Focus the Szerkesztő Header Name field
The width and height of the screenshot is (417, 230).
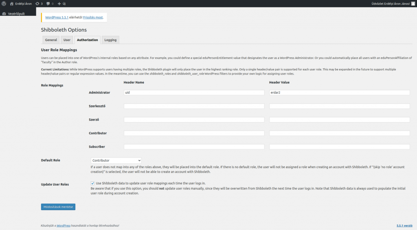tap(194, 106)
